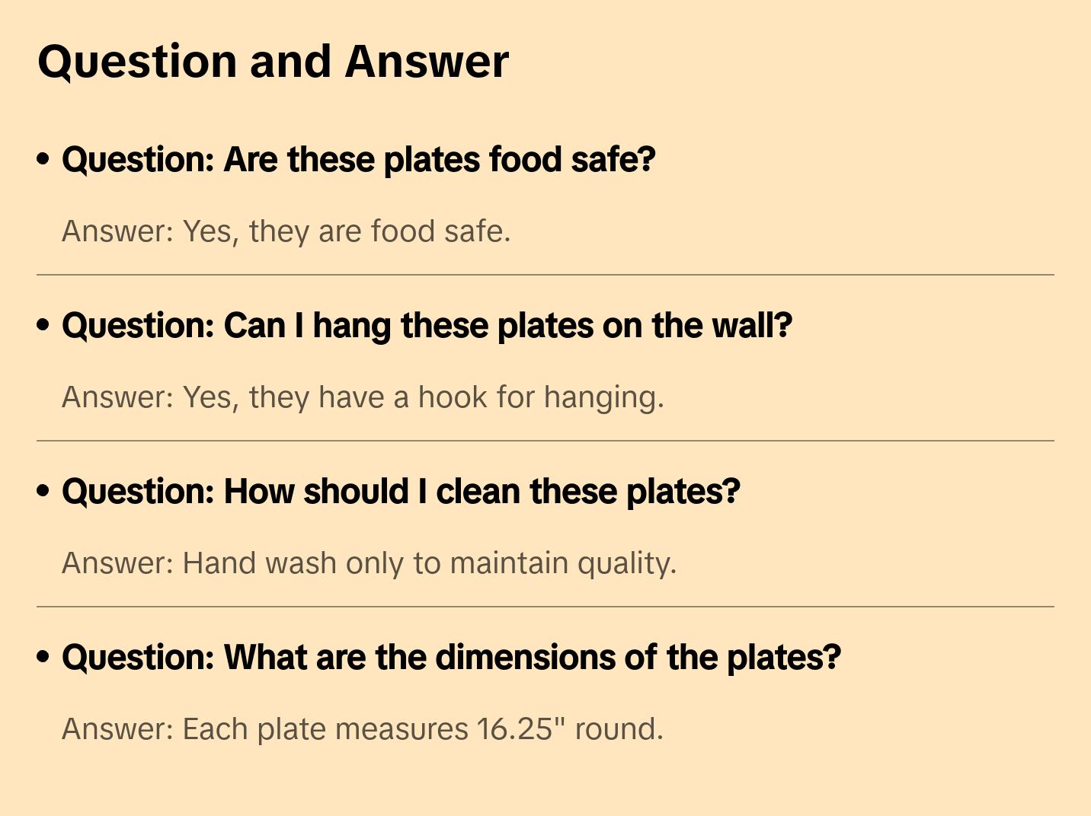This screenshot has height=816, width=1091.
Task: Expand "Are these plates food safe?" question
Action: (x=358, y=160)
